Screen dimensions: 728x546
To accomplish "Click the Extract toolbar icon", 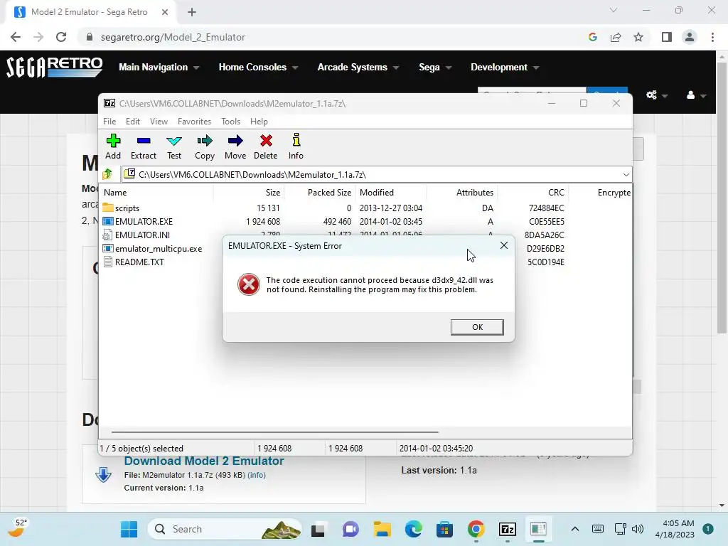I will point(144,146).
